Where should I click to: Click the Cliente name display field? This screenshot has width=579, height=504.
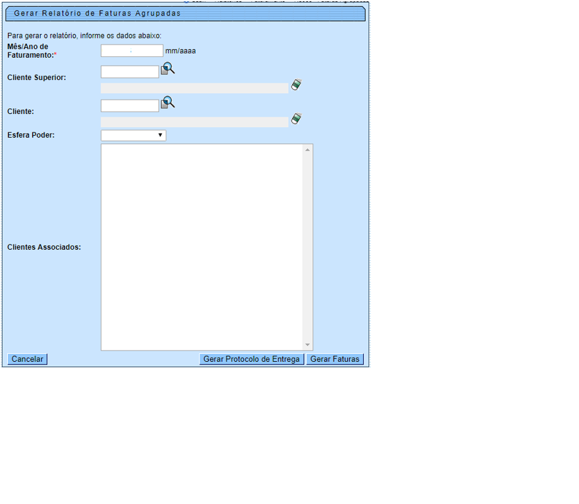(194, 122)
